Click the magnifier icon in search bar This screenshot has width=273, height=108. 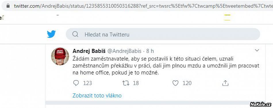[75, 34]
